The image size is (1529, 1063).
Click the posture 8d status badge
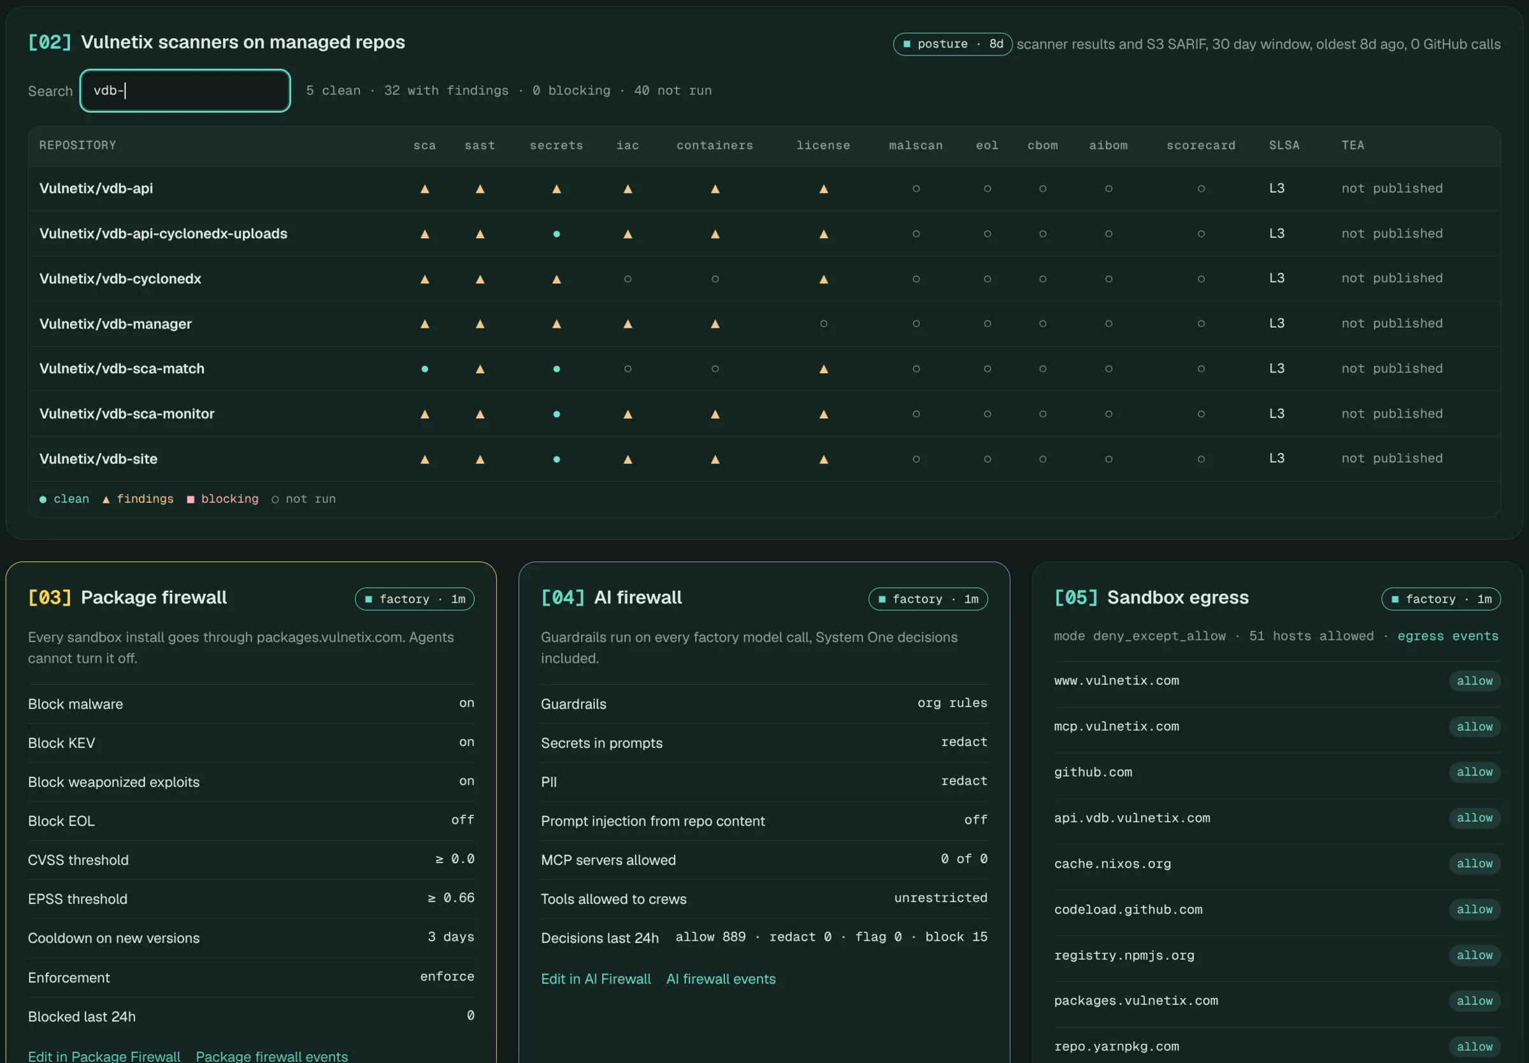[x=953, y=44]
